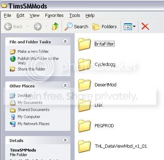Open the Views dropdown button

click(x=130, y=26)
